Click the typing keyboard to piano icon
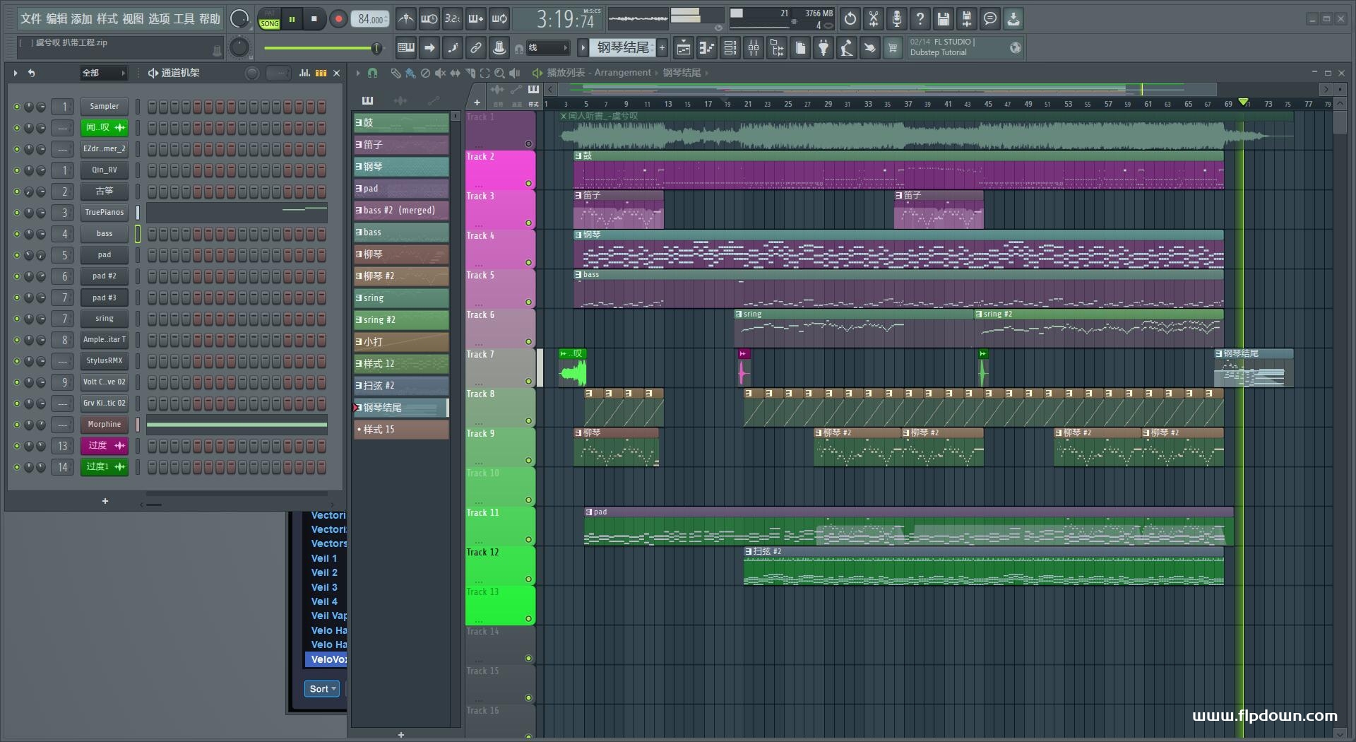Viewport: 1356px width, 742px height. tap(406, 48)
